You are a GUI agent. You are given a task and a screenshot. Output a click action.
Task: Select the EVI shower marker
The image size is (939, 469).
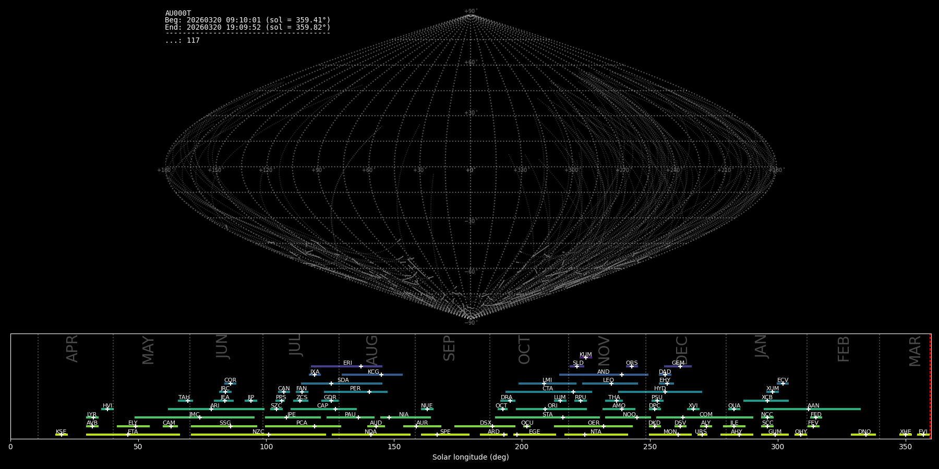pos(923,435)
